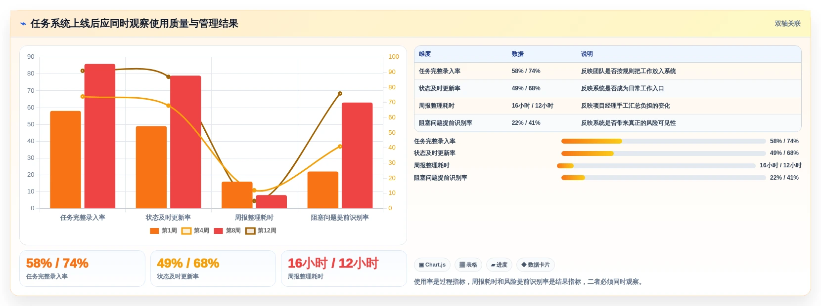Click the 数据卡片 tag chip
This screenshot has height=306, width=821.
[x=536, y=265]
